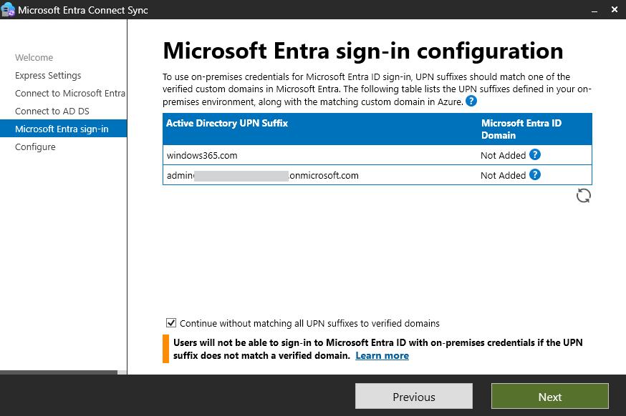Open help icon next to windows365.com Not Added
Viewport: 626px width, 416px height.
pyautogui.click(x=535, y=154)
